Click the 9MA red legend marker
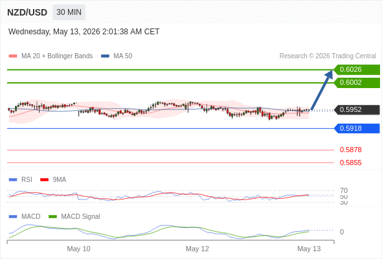The height and width of the screenshot is (259, 382). (x=44, y=180)
